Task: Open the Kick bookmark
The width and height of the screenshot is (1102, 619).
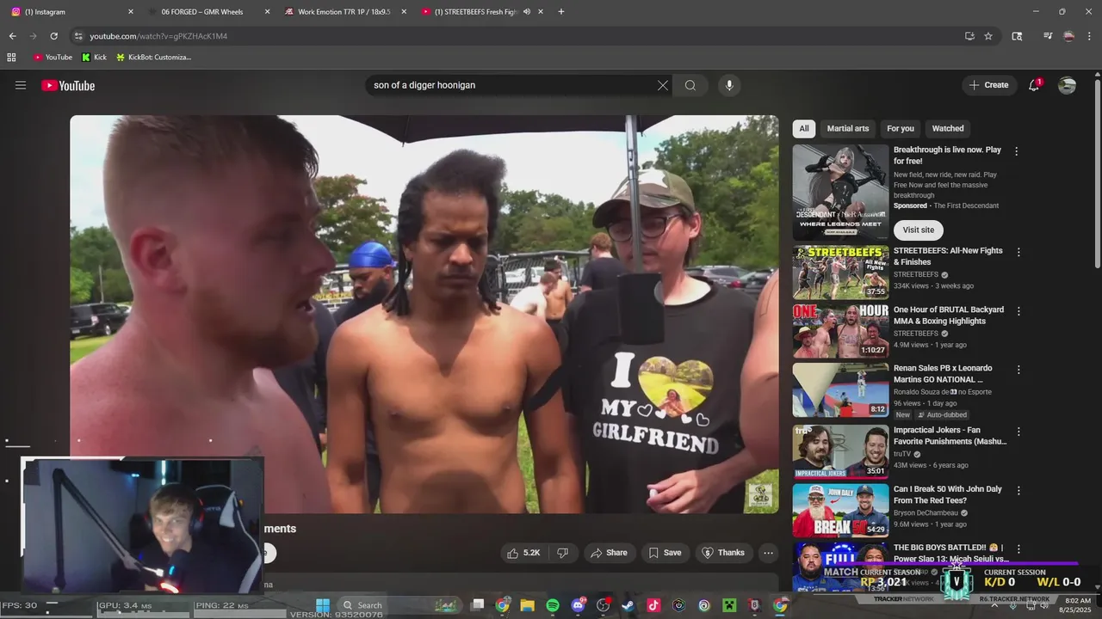Action: (94, 58)
